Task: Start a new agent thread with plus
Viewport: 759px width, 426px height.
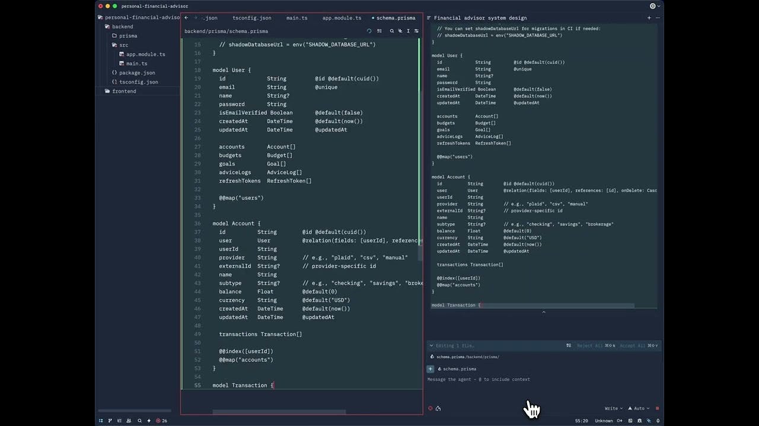Action: point(649,18)
